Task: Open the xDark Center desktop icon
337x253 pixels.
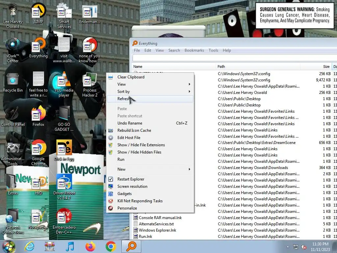Action: [x=13, y=50]
